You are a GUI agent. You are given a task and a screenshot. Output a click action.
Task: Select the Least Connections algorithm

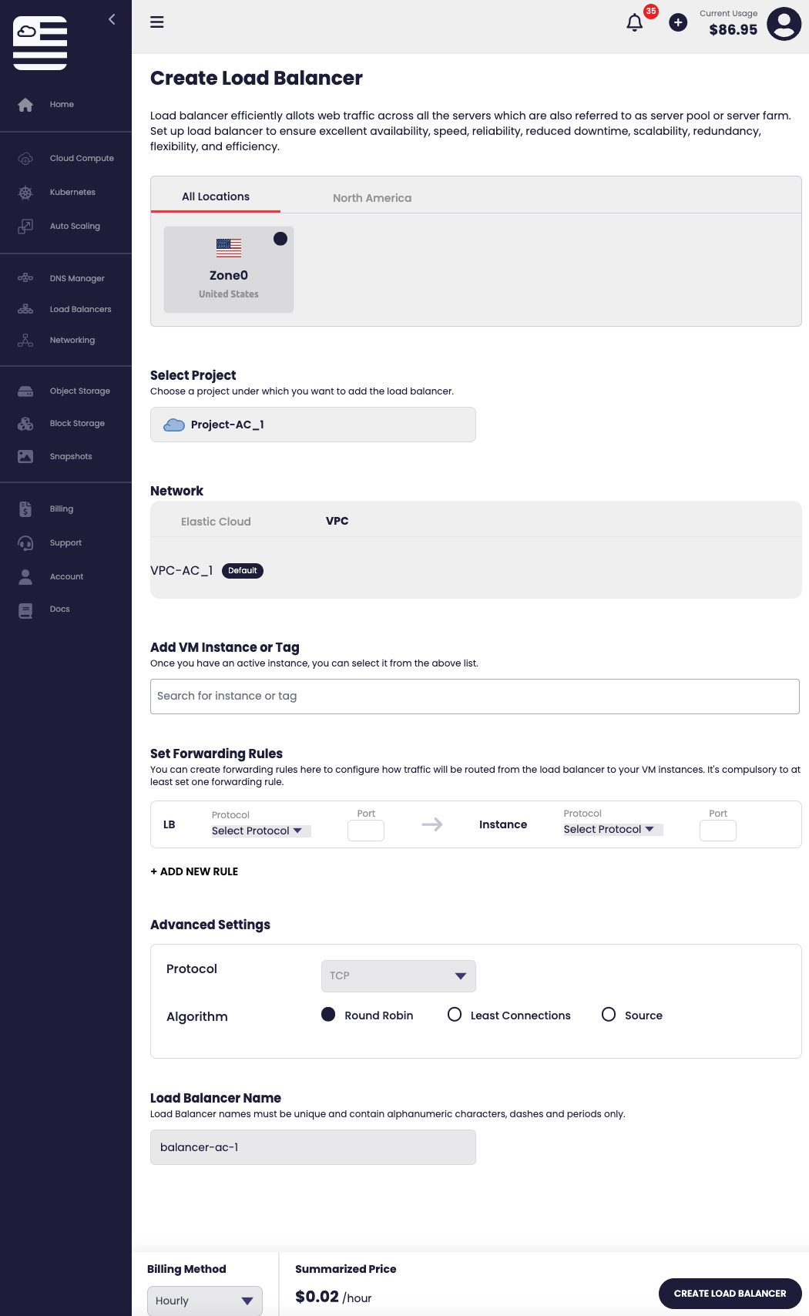click(x=455, y=1015)
